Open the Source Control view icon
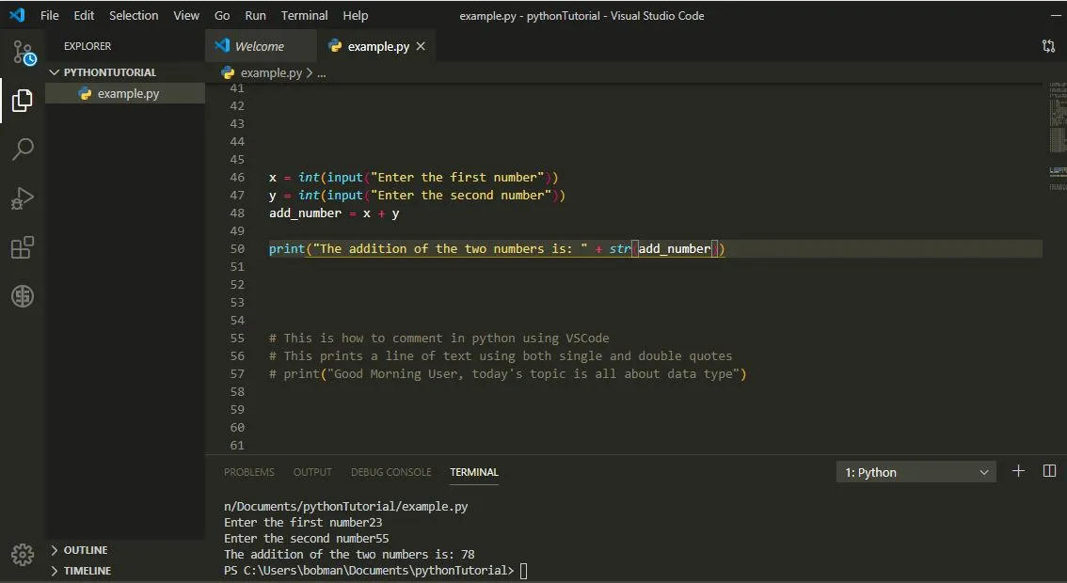1067x583 pixels. pos(24,53)
